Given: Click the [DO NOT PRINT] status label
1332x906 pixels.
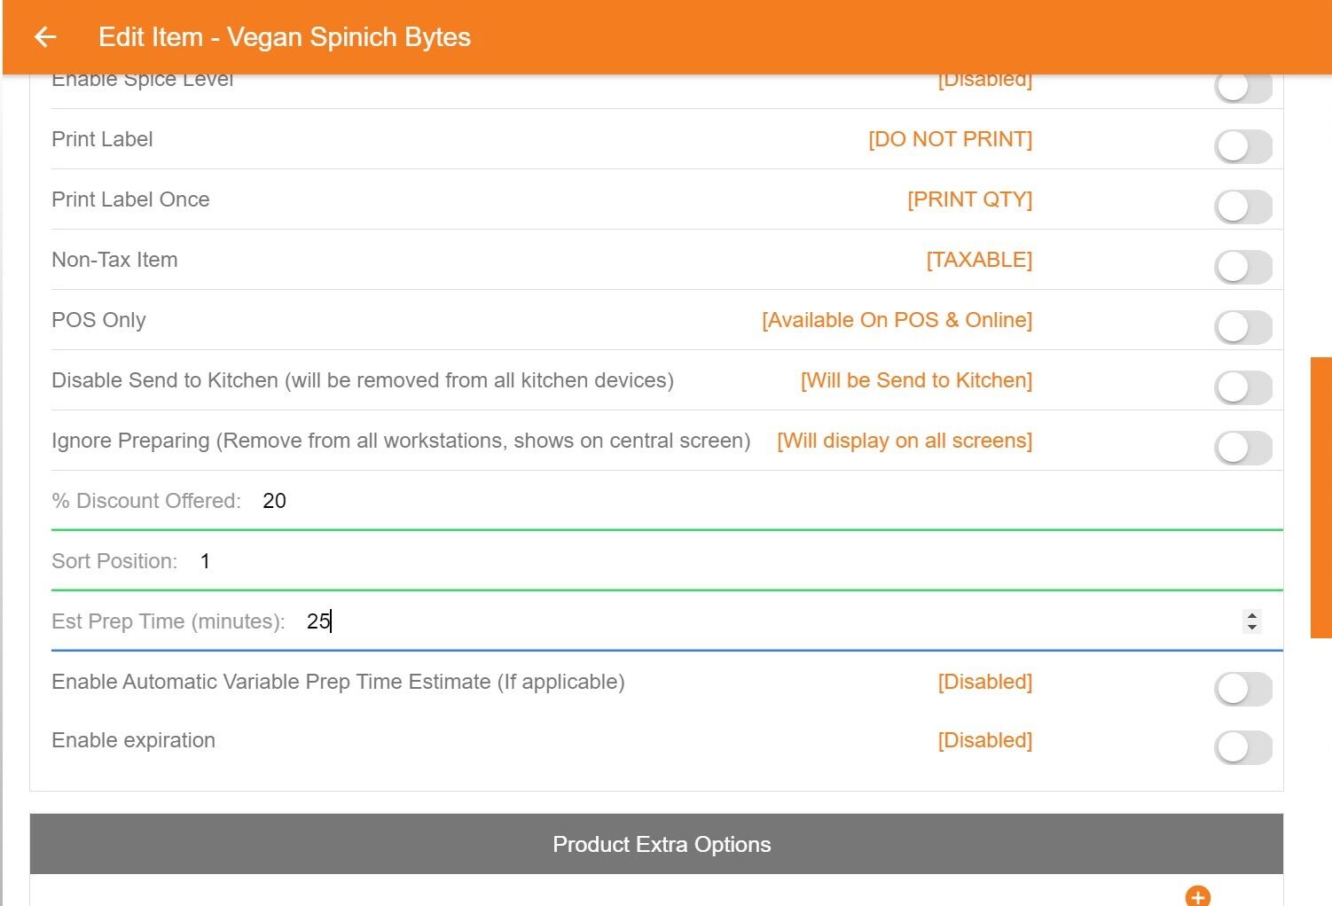Looking at the screenshot, I should click(950, 139).
